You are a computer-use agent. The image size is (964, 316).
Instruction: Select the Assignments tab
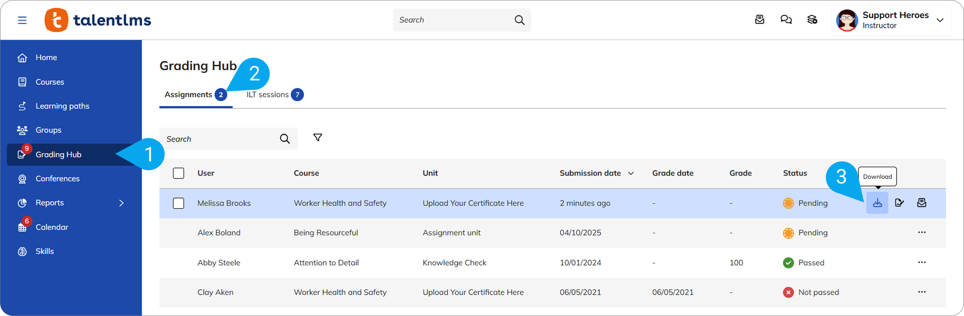(x=188, y=94)
